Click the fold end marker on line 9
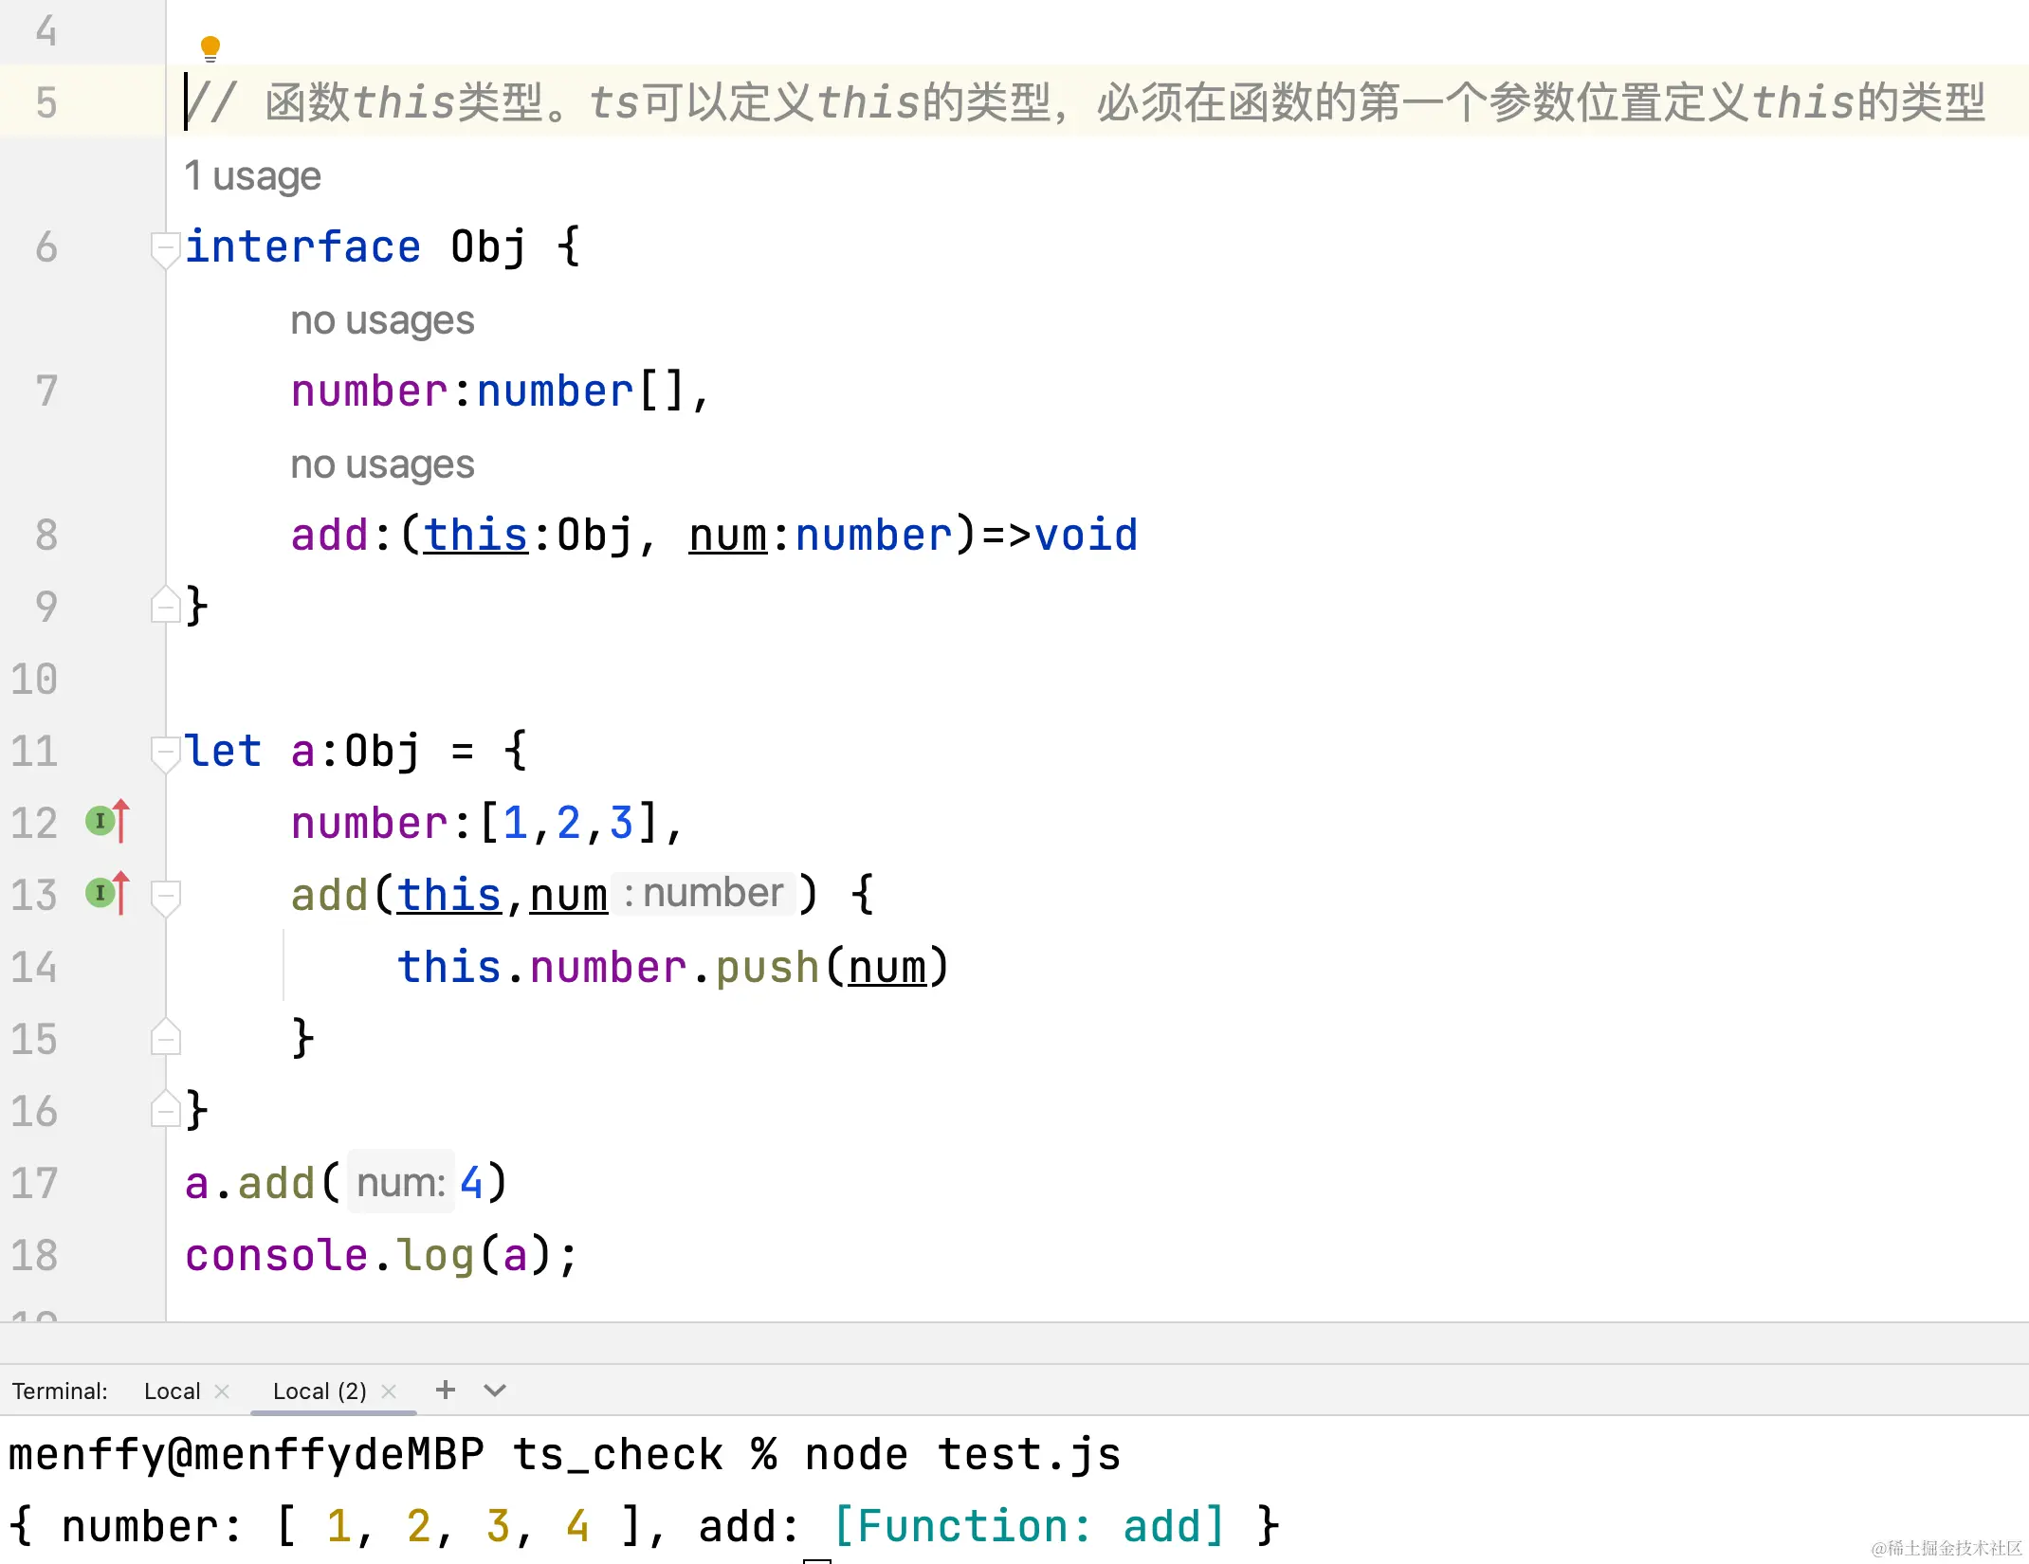 coord(165,607)
